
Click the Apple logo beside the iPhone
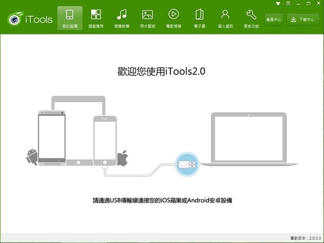(123, 158)
